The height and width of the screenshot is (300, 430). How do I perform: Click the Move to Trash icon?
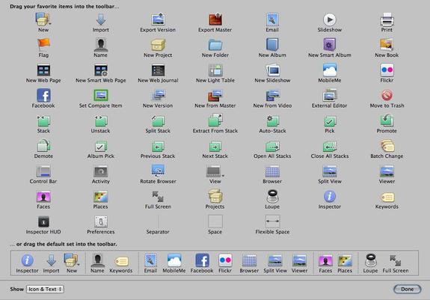pos(387,95)
